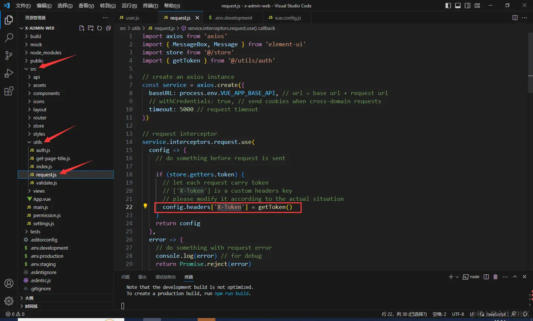Maximize the panel size with chevron up

coord(515,277)
